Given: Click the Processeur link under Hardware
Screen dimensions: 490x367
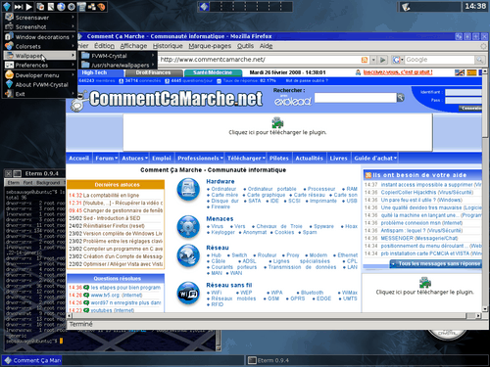Looking at the screenshot, I should (x=321, y=189).
